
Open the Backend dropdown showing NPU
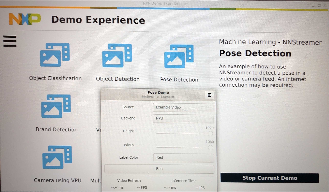(x=183, y=119)
